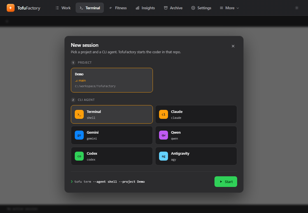308x213 pixels.
Task: Click the C:/workspace/TofuFactory path text
Action: (x=95, y=86)
